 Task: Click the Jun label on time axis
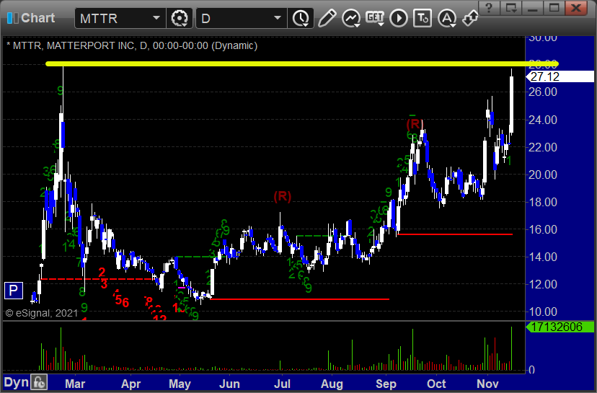click(x=229, y=384)
